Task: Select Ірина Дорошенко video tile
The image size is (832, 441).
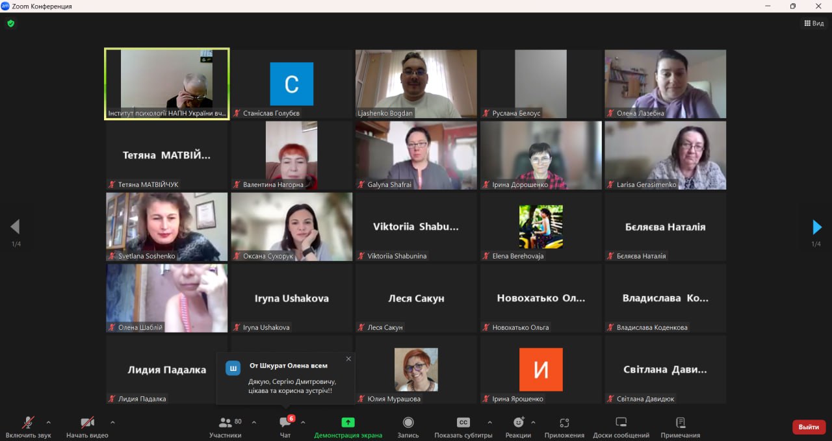Action: (541, 155)
